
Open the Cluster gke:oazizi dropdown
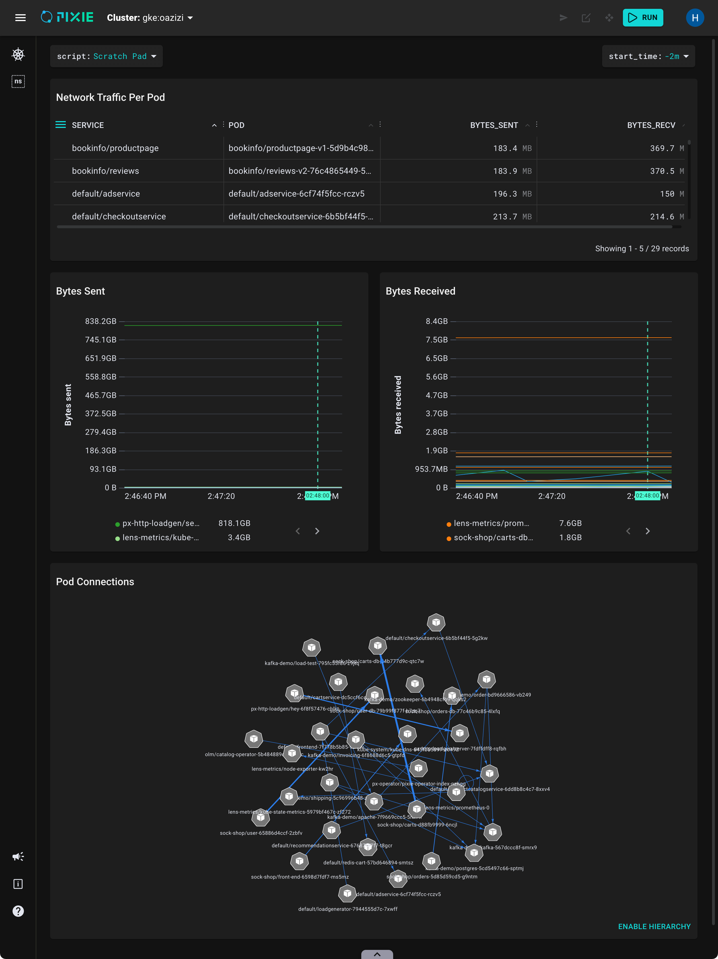tap(149, 18)
